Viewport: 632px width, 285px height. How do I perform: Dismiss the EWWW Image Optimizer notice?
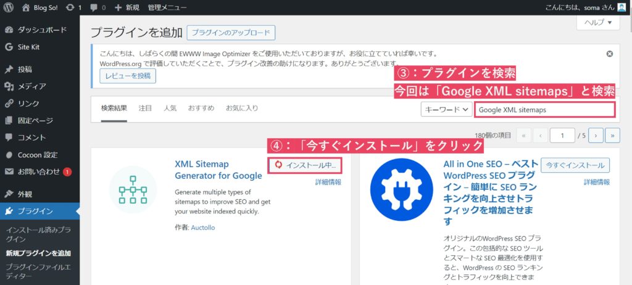[x=610, y=54]
